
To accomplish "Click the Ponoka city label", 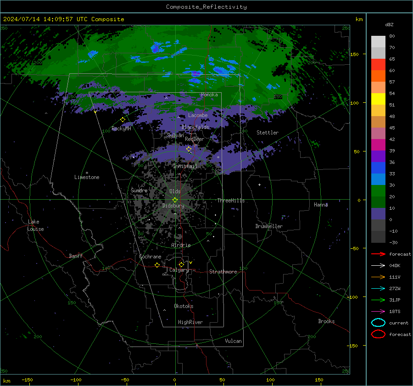I will 209,95.
